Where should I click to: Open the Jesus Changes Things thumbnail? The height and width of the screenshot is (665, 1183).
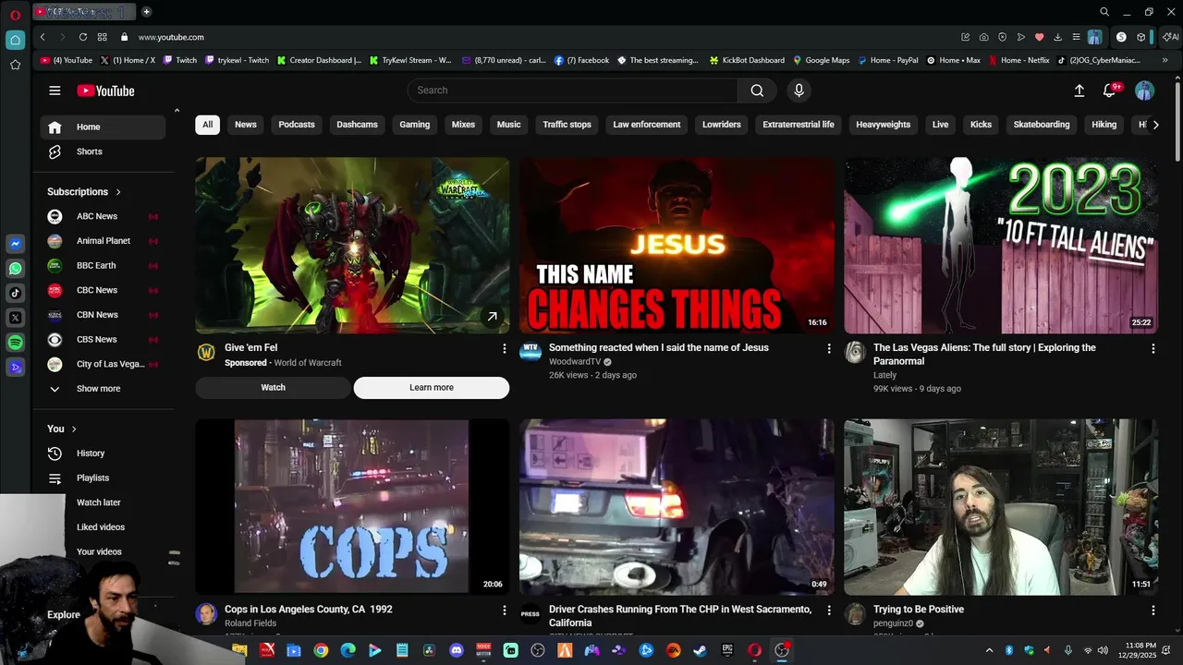tap(677, 245)
